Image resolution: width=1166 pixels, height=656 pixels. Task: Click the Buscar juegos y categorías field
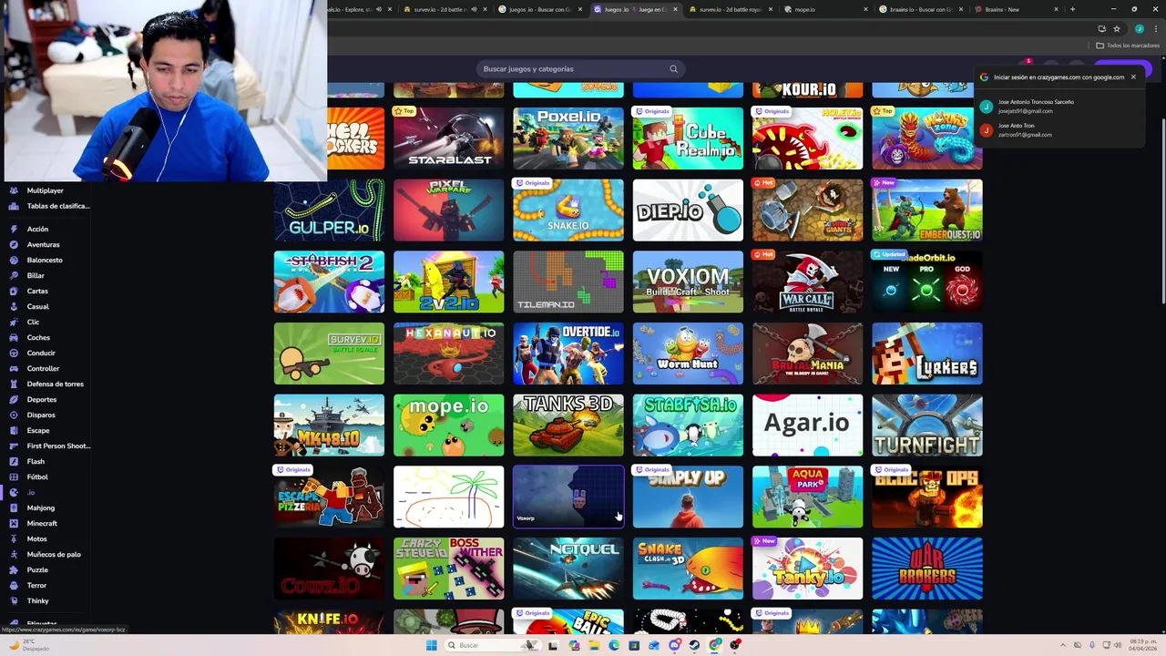579,68
